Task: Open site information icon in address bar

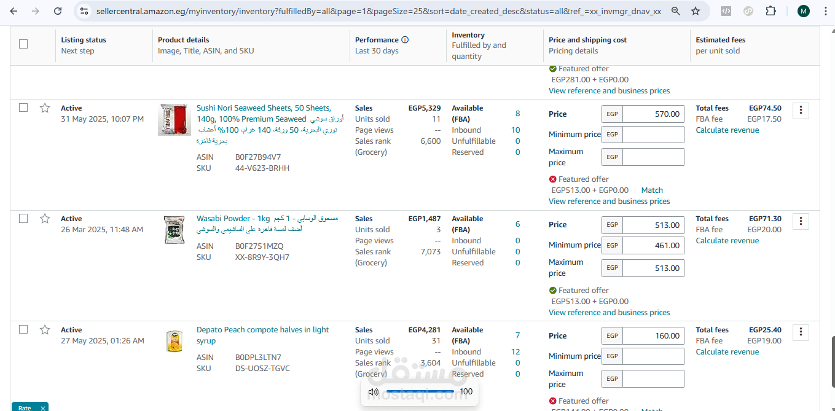Action: pyautogui.click(x=85, y=11)
